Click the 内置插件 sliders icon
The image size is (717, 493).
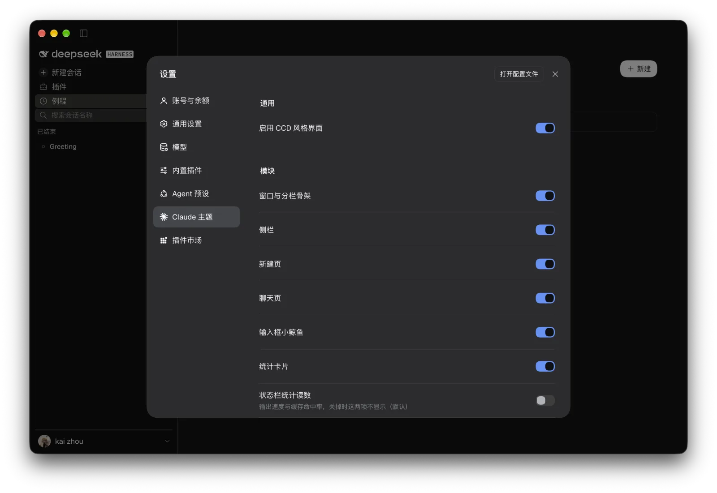[x=164, y=171]
